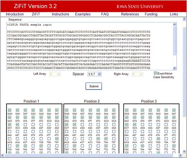Click the horizontal scroll-left arrow
Image resolution: width=187 pixels, height=158 pixels.
pos(2,155)
